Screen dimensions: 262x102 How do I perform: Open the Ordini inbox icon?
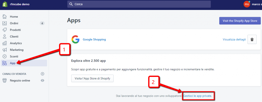pyautogui.click(x=5, y=23)
